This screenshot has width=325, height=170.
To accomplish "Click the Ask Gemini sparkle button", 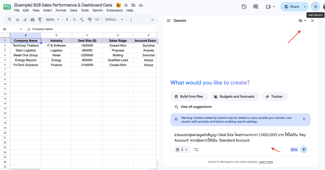I will pyautogui.click(x=315, y=7).
